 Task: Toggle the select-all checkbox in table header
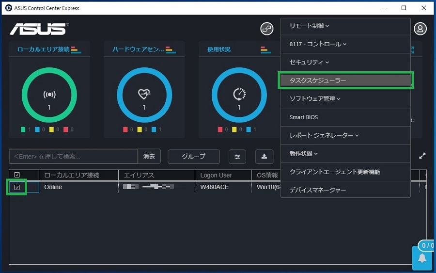[x=17, y=175]
